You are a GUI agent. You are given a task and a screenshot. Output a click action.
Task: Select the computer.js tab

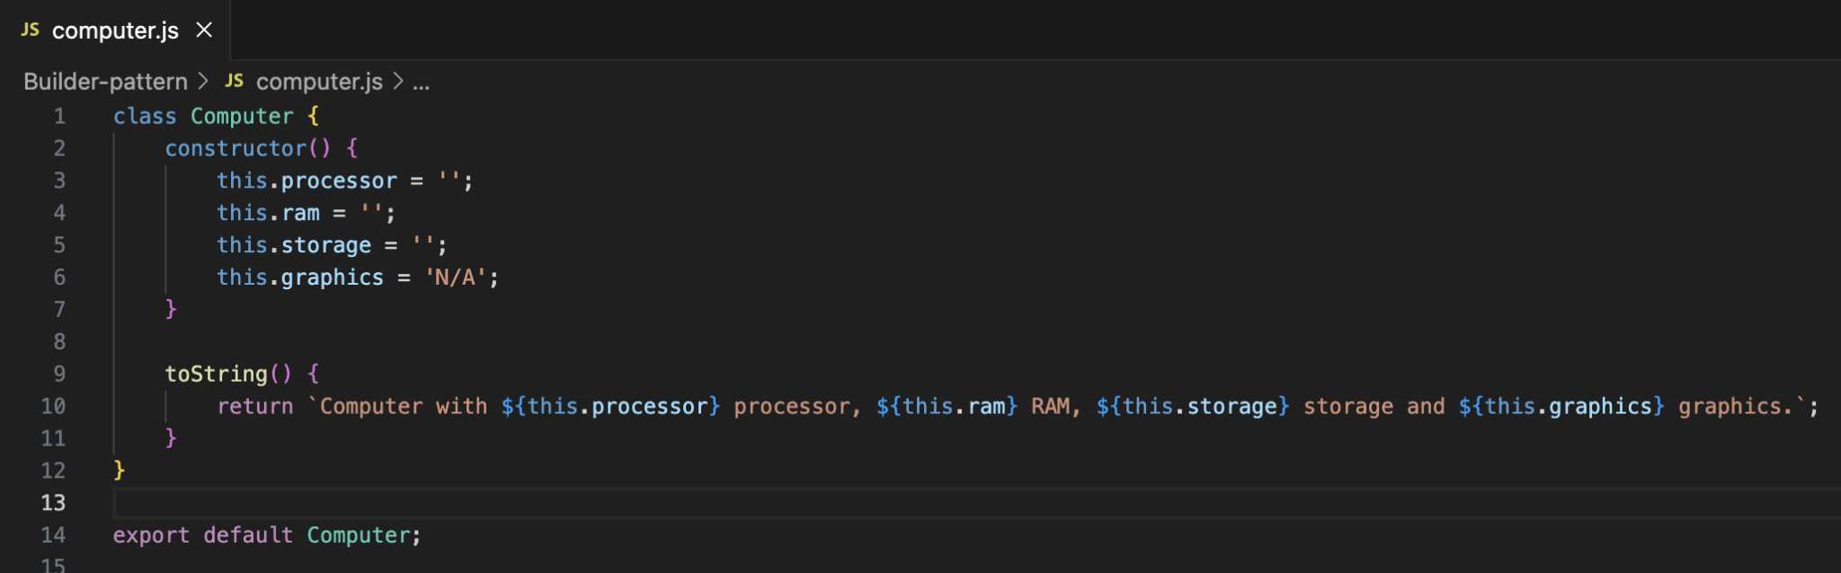115,30
